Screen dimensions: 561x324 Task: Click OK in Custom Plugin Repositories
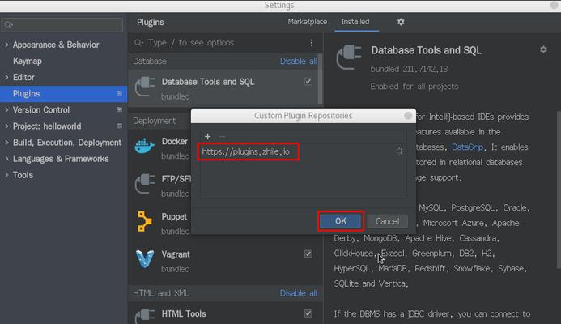click(x=340, y=221)
